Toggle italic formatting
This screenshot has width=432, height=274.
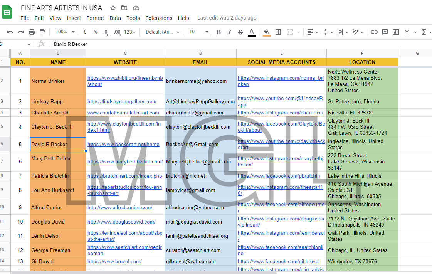click(x=230, y=32)
